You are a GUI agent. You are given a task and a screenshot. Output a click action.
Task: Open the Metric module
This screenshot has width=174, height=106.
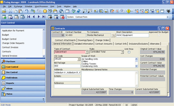[23, 94]
